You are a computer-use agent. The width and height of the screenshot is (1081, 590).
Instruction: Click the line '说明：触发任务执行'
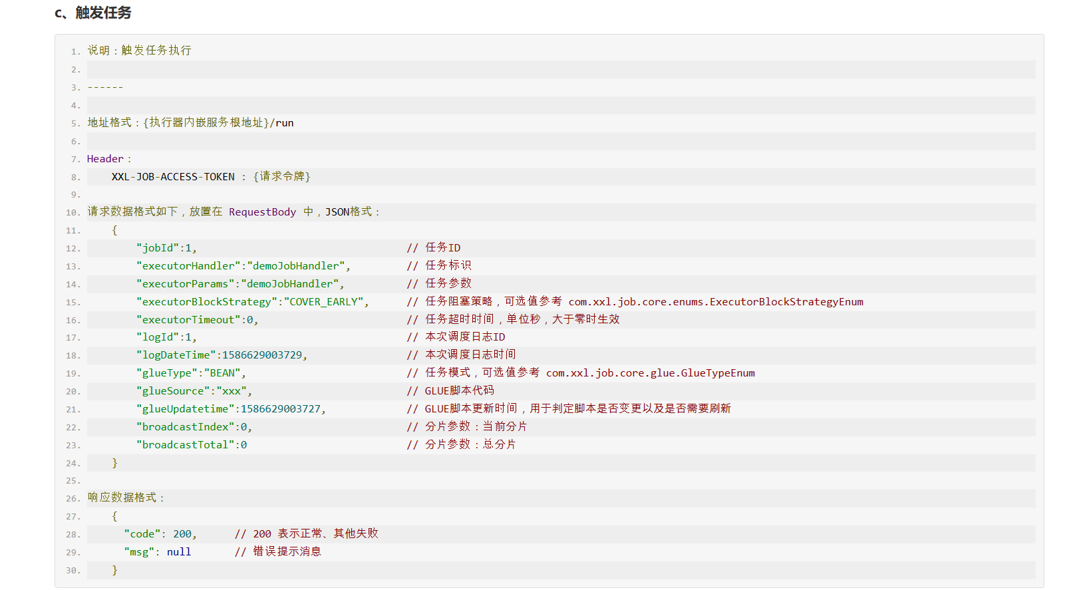tap(139, 51)
